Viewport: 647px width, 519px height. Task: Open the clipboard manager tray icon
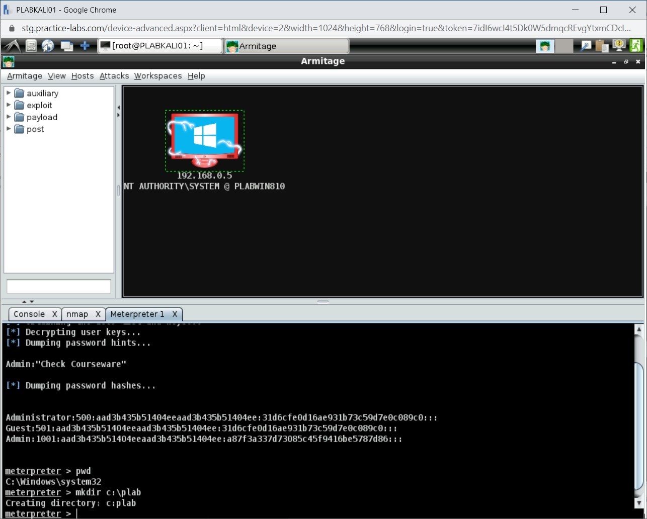602,46
